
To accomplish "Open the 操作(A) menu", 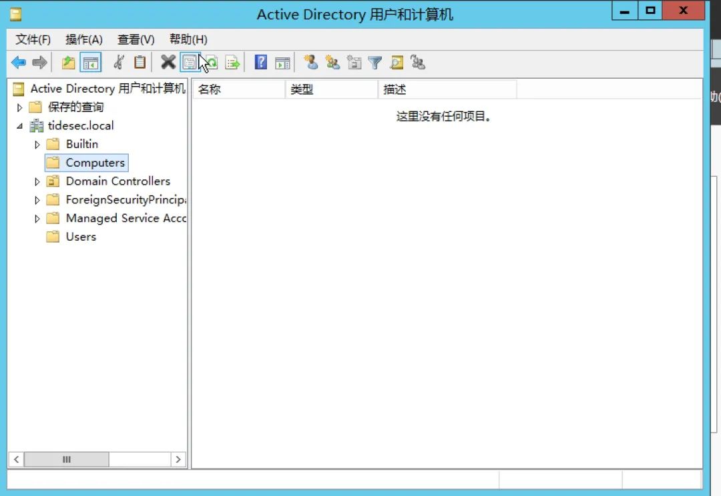I will pos(84,39).
